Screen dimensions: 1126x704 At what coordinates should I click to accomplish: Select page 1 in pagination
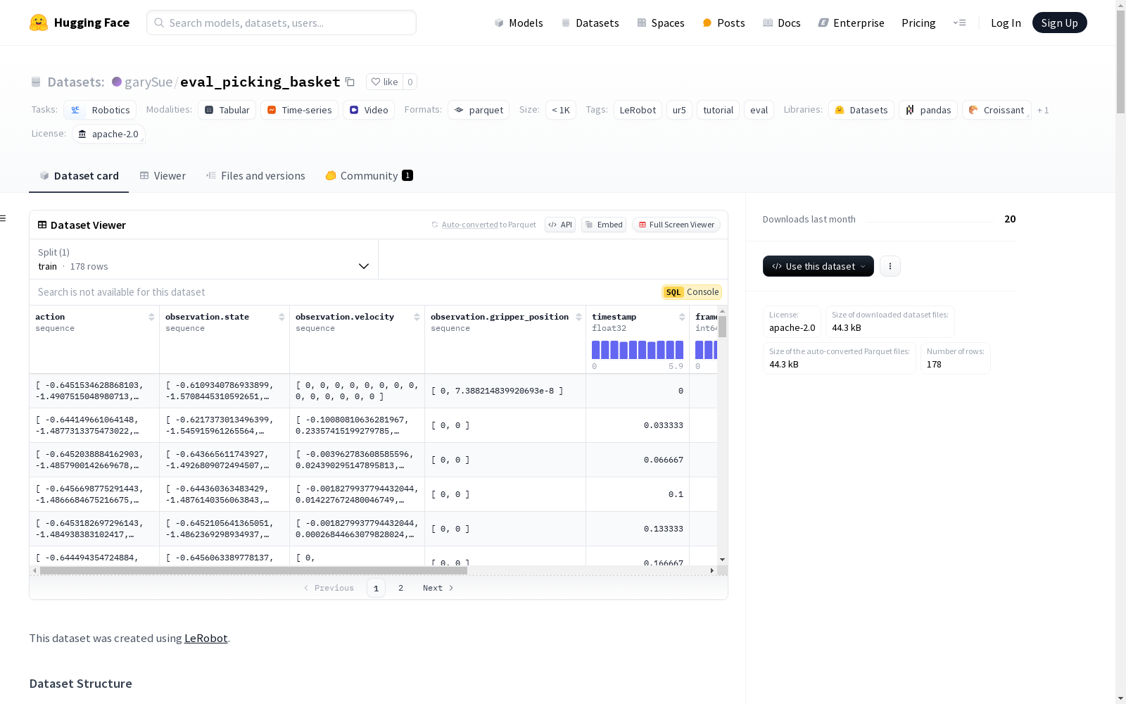(x=376, y=588)
